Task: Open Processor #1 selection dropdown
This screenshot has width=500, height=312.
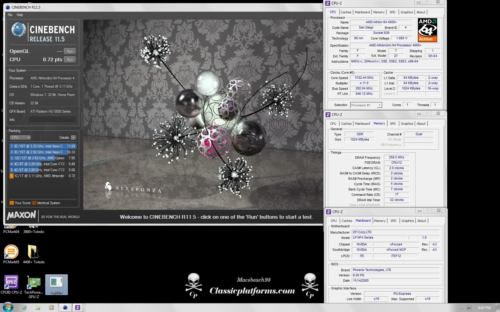Action: tap(366, 105)
